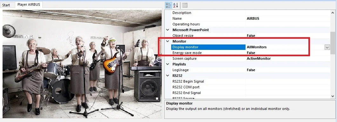Collapse the RS232 category
Image resolution: width=337 pixels, height=122 pixels.
click(x=168, y=76)
